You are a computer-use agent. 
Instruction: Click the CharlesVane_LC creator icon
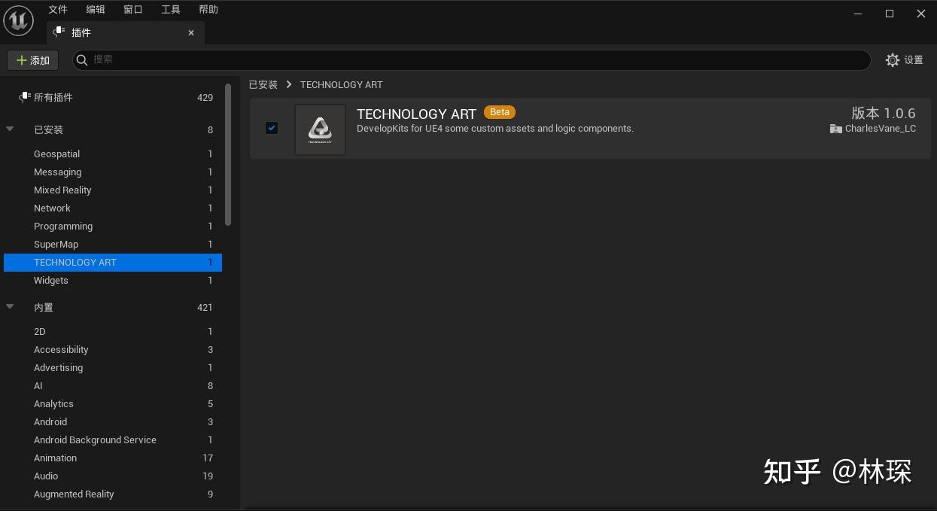[x=835, y=129]
